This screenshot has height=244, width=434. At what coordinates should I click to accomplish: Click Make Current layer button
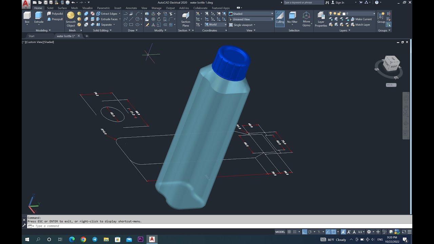click(x=361, y=19)
